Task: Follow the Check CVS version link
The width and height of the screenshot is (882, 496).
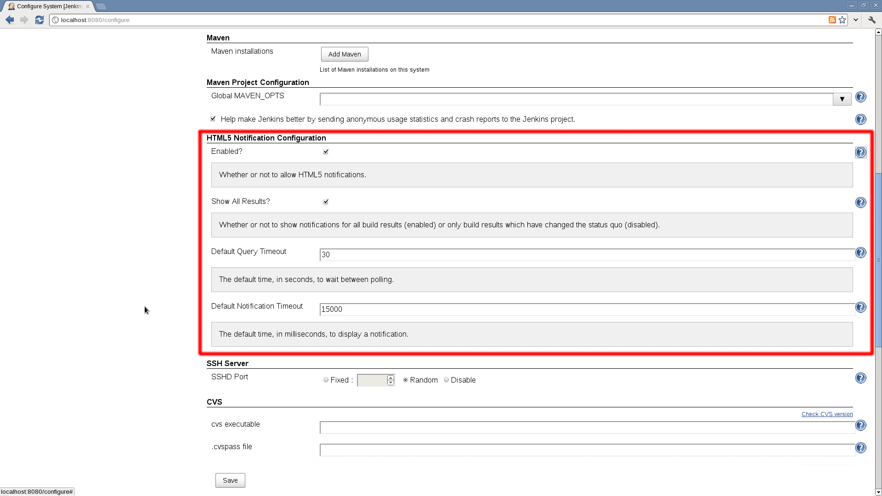Action: (827, 414)
